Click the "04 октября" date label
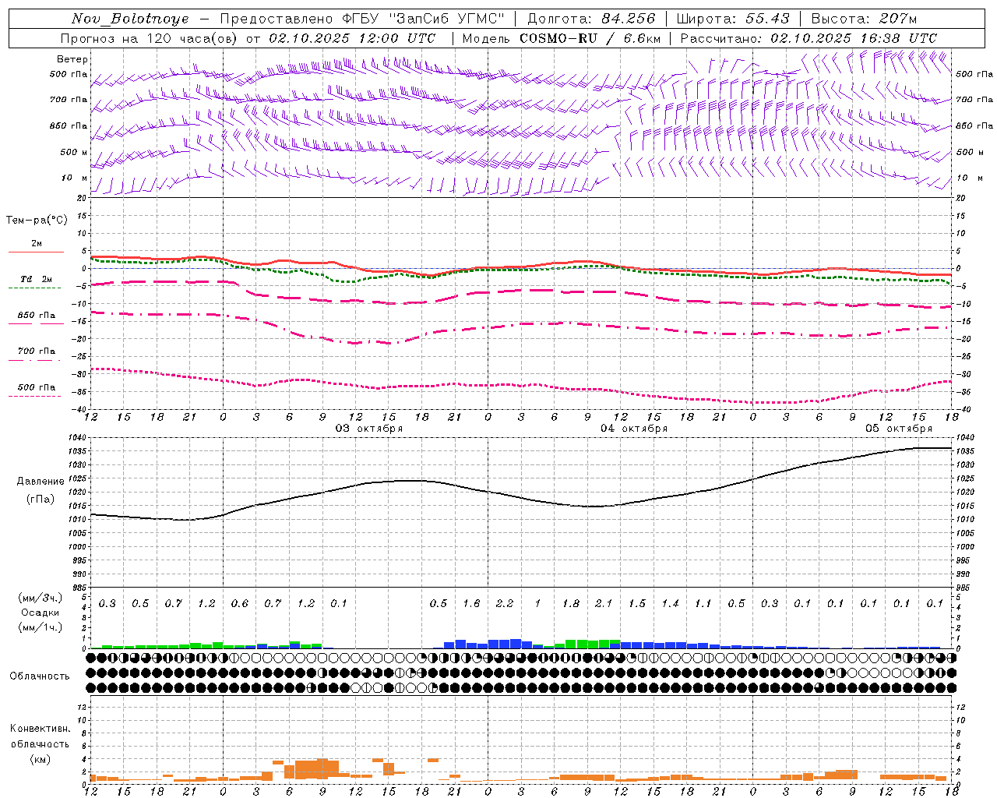Viewport: 997px width, 798px height. click(x=634, y=429)
